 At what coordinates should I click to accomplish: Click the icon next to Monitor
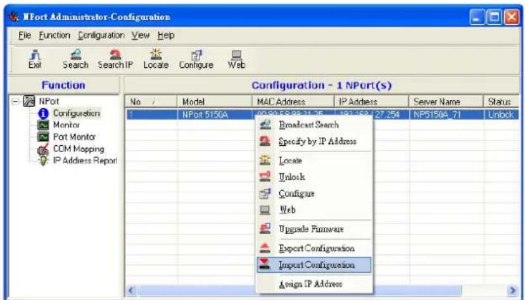point(43,125)
